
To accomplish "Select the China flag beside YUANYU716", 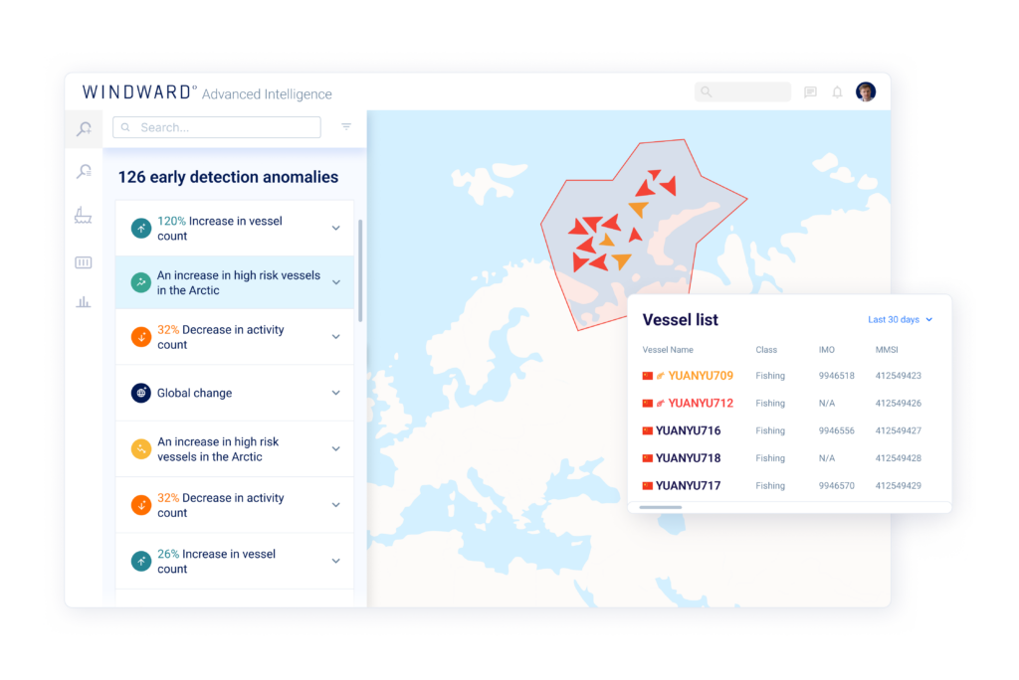I will click(x=649, y=430).
